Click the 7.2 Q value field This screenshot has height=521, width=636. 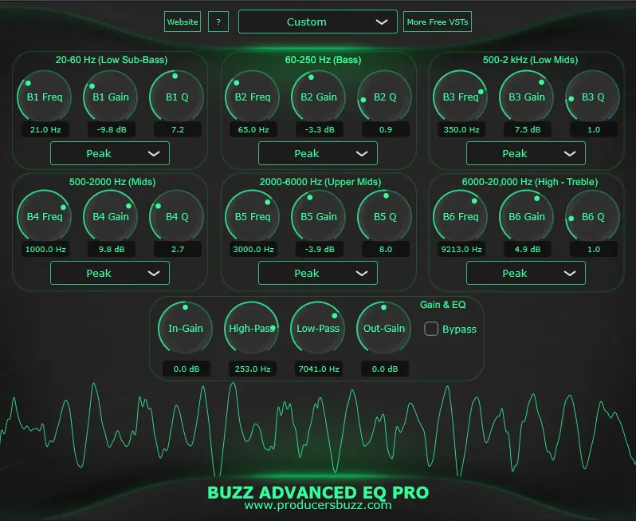[178, 129]
